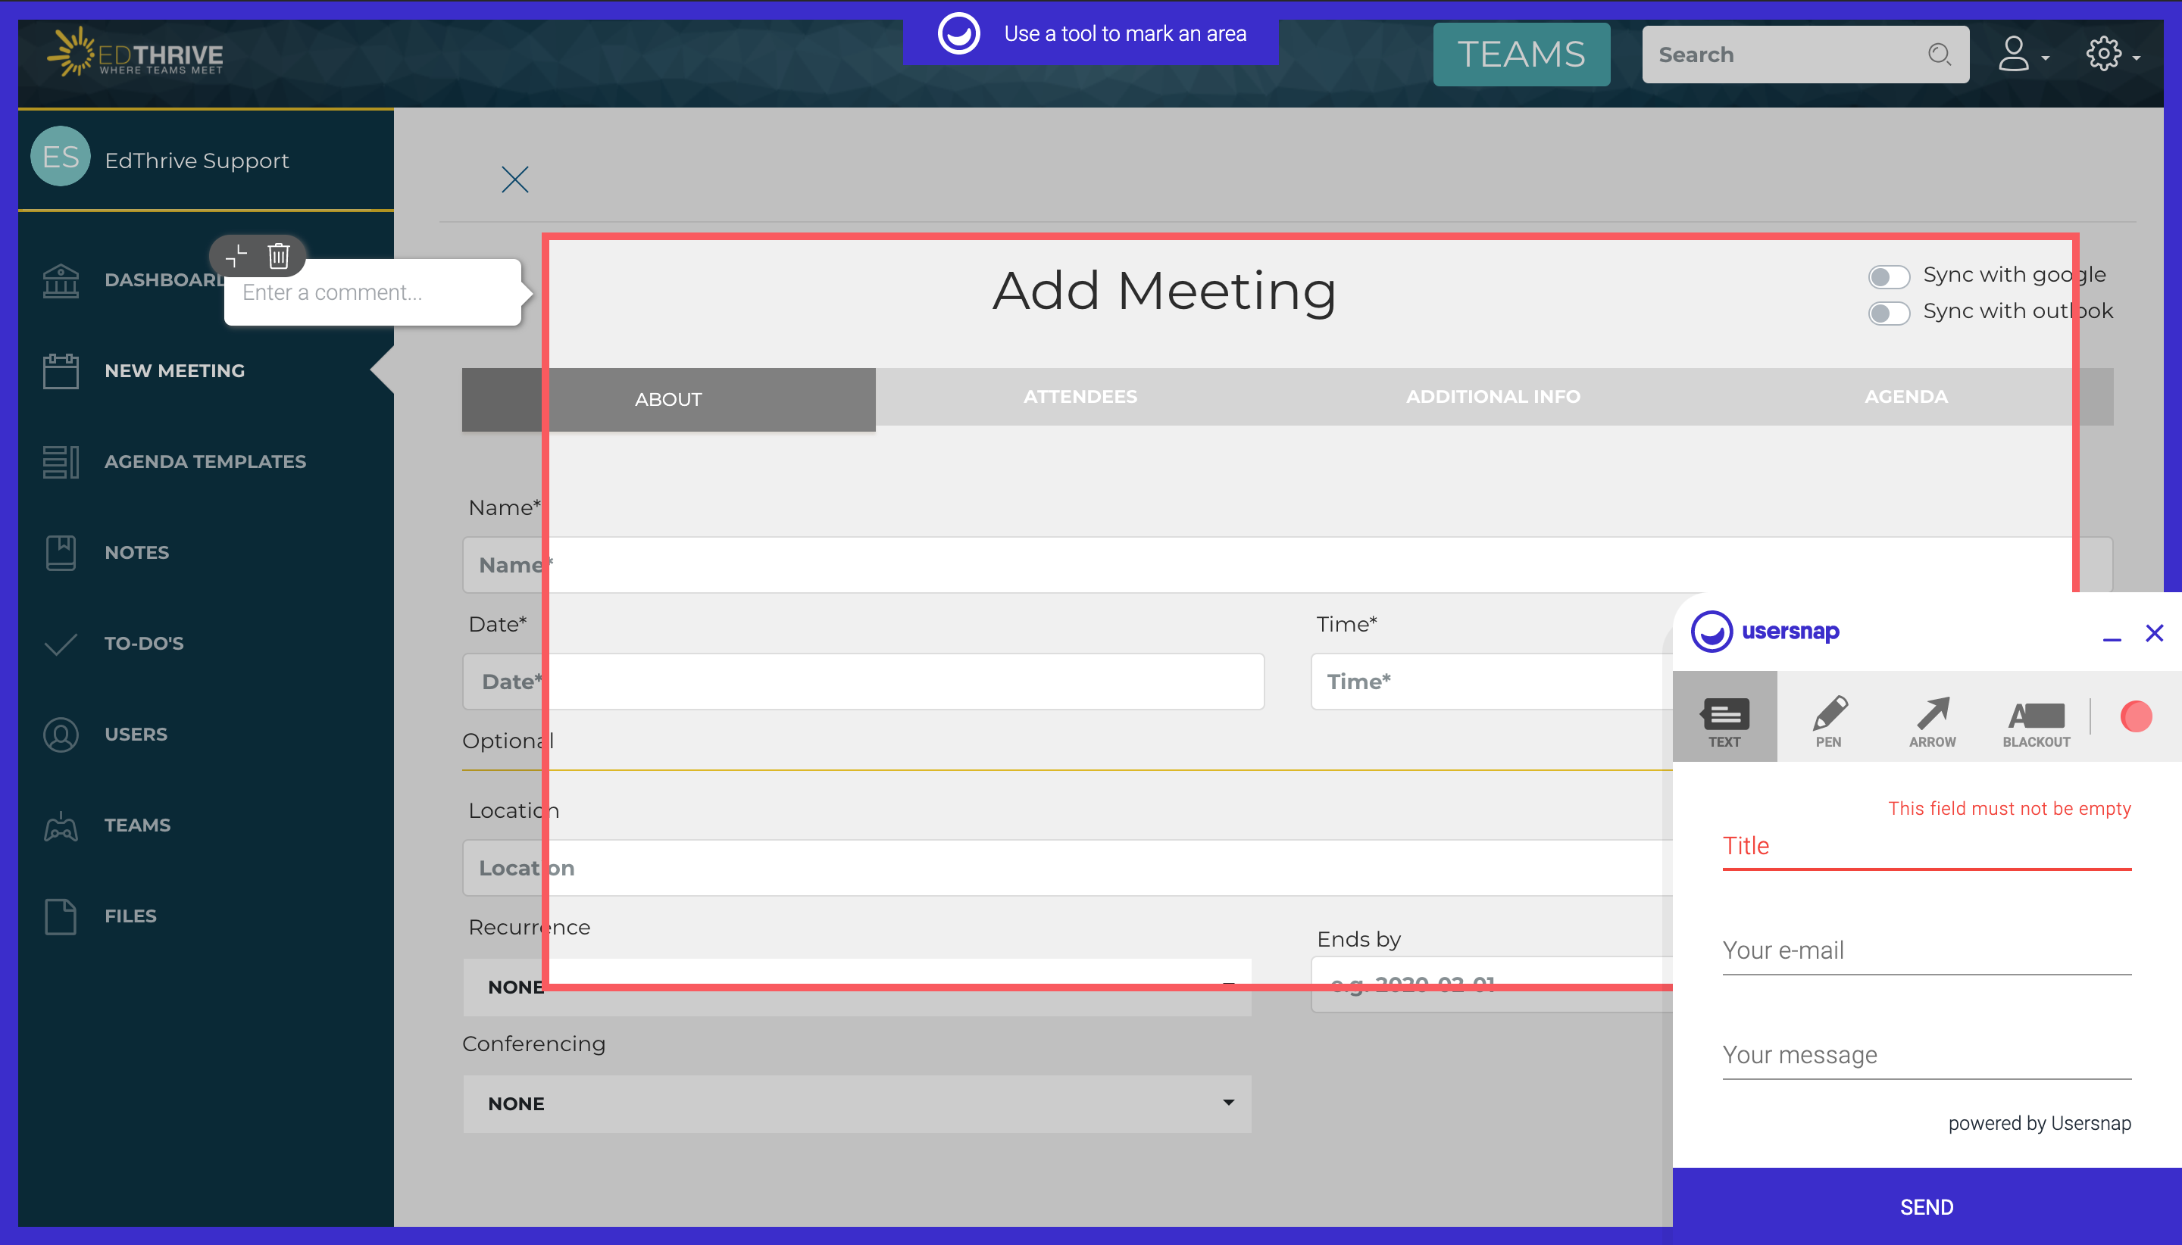
Task: Click the crop/resize annotation icon
Action: pyautogui.click(x=236, y=256)
